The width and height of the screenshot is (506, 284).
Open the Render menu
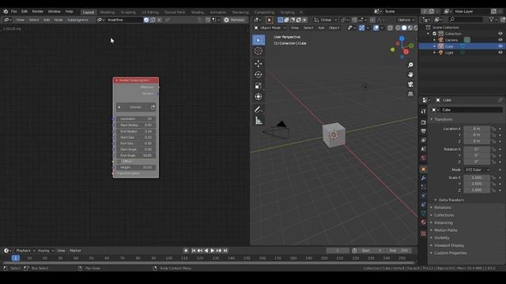[37, 11]
